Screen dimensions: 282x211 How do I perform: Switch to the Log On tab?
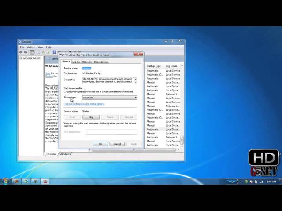pyautogui.click(x=76, y=62)
